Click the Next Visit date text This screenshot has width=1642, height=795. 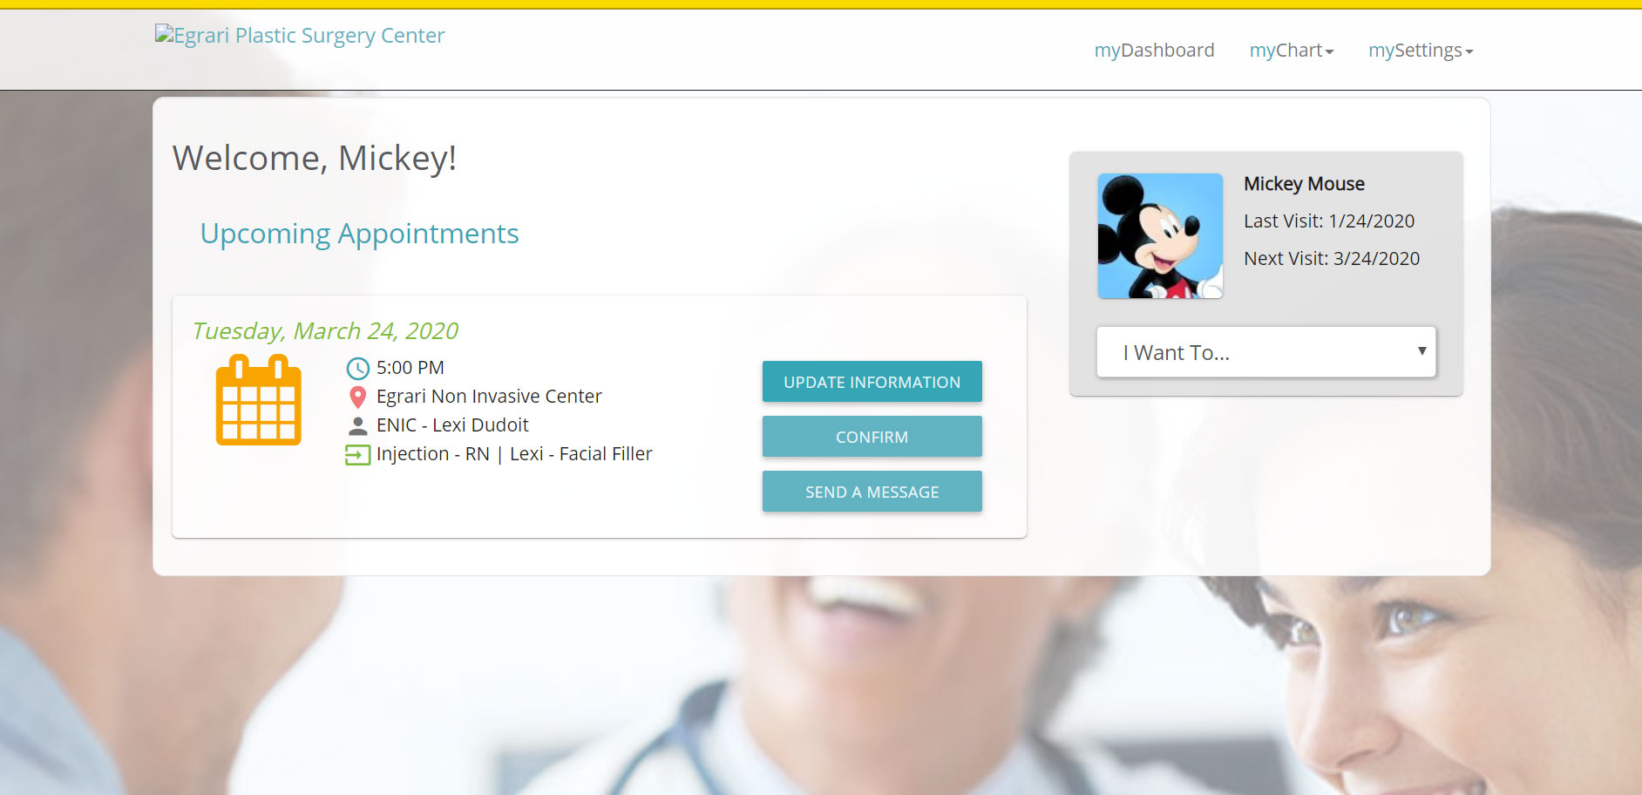click(1332, 259)
